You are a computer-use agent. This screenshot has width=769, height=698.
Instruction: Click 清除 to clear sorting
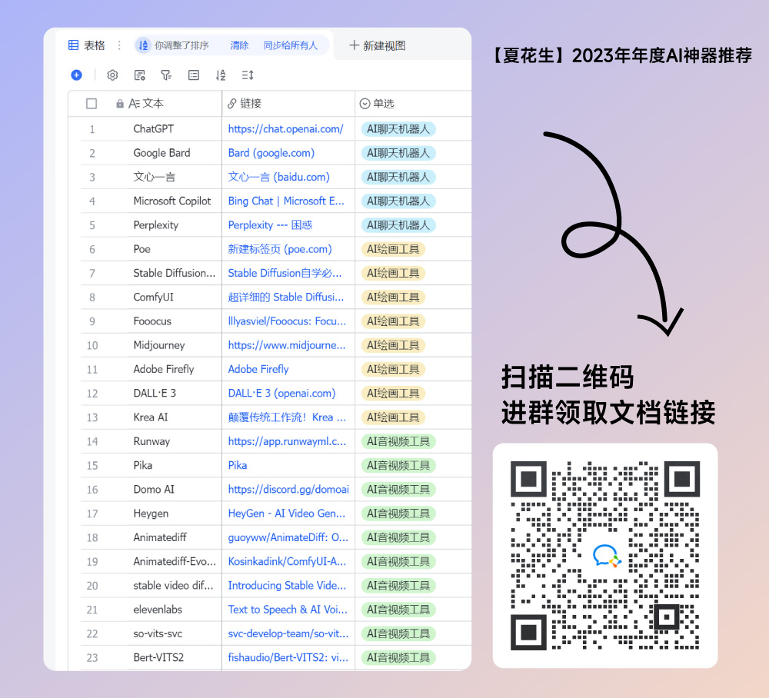coord(239,45)
